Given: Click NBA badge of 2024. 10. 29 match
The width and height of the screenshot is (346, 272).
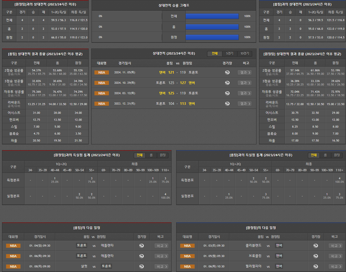Looking at the screenshot, I should (x=102, y=83).
